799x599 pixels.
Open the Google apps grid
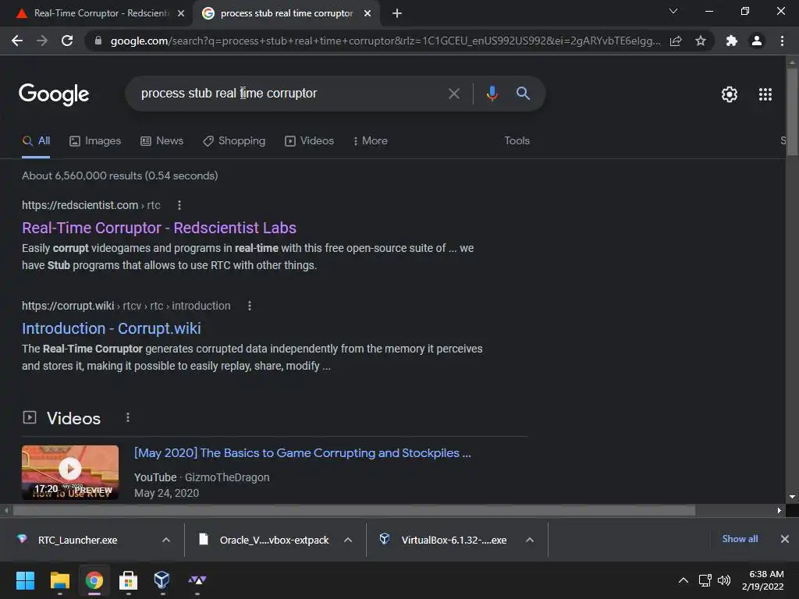coord(765,94)
